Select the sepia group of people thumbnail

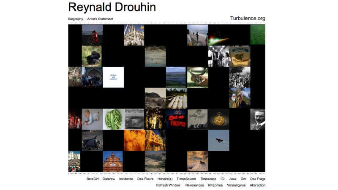coord(155,119)
